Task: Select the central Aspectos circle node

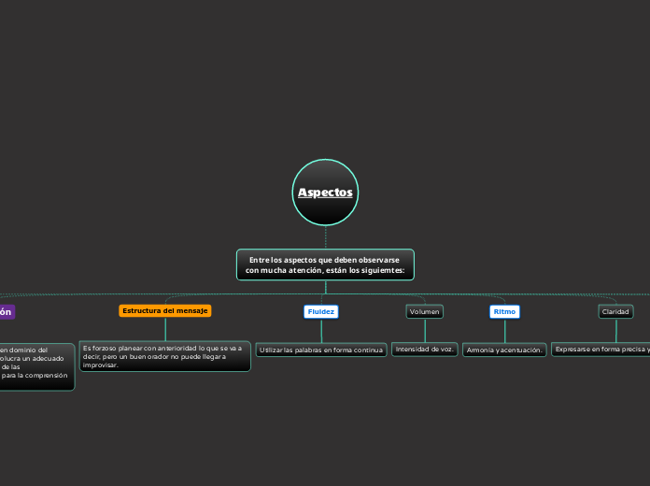Action: (325, 193)
